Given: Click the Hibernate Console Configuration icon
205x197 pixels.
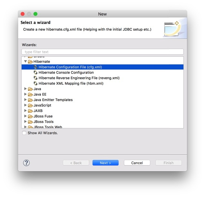Looking at the screenshot, I should 35,72.
